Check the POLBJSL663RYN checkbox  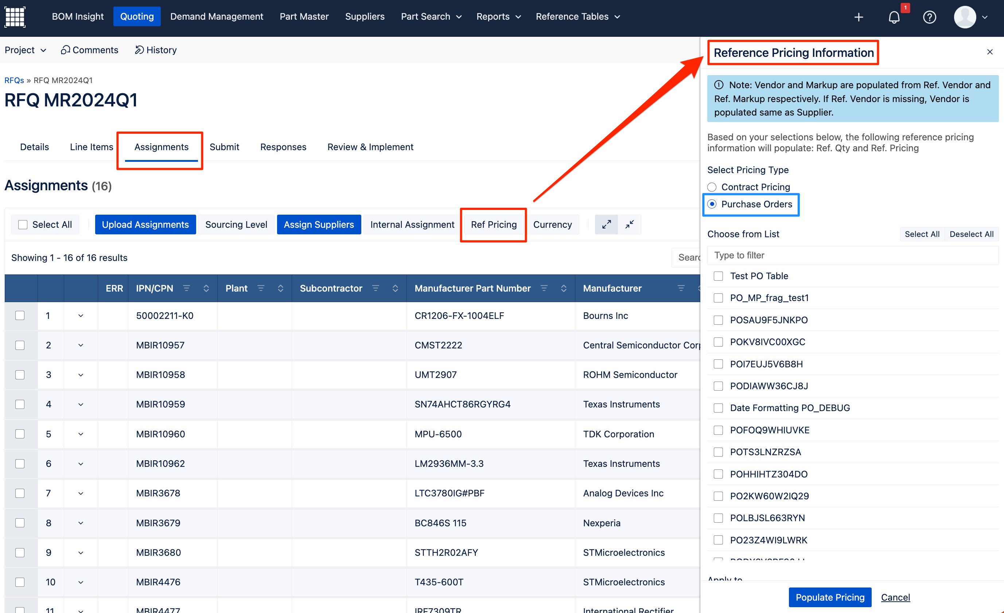click(718, 518)
